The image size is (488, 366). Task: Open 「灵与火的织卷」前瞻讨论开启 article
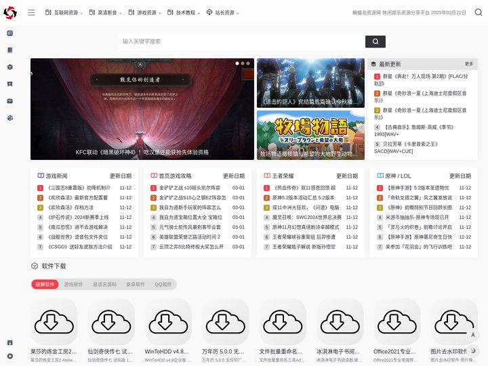click(419, 227)
